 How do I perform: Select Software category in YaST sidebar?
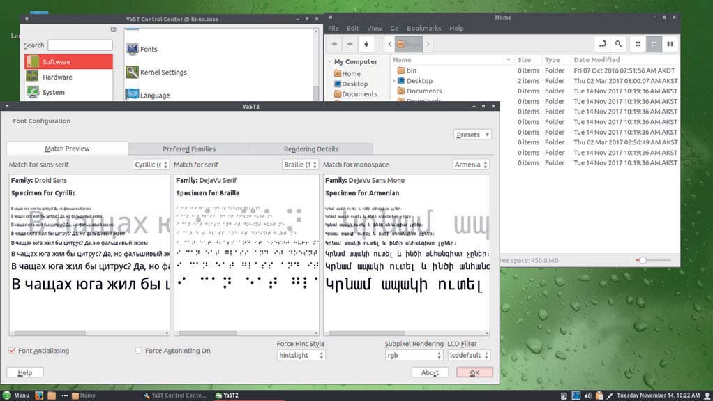(68, 61)
